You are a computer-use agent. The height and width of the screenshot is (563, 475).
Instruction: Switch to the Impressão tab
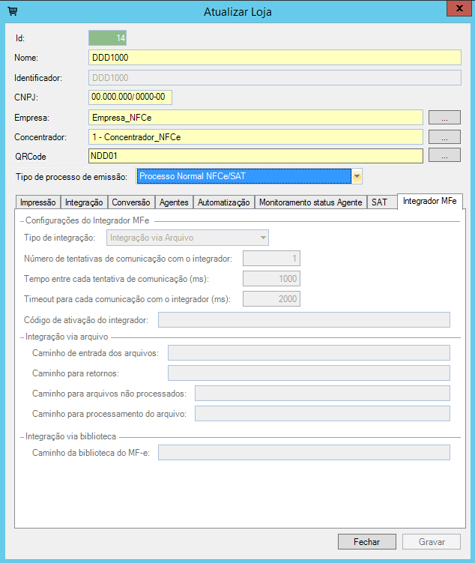(x=38, y=202)
